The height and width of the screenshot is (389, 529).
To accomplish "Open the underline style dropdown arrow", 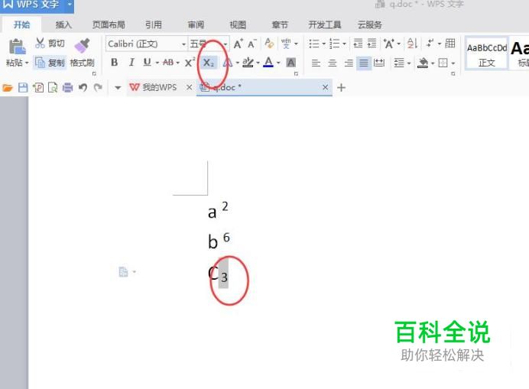I will (157, 63).
